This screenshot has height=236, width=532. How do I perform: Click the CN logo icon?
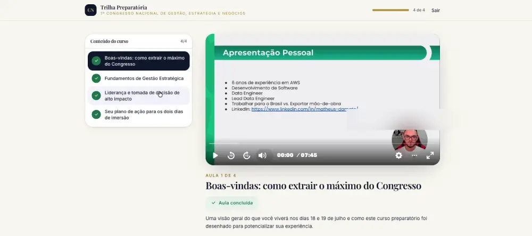90,10
